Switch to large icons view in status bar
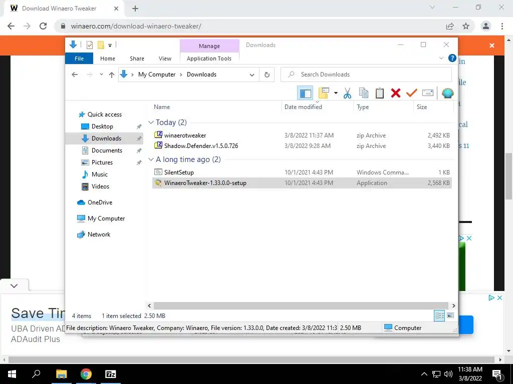Screen dimensions: 513x384 click(x=450, y=315)
